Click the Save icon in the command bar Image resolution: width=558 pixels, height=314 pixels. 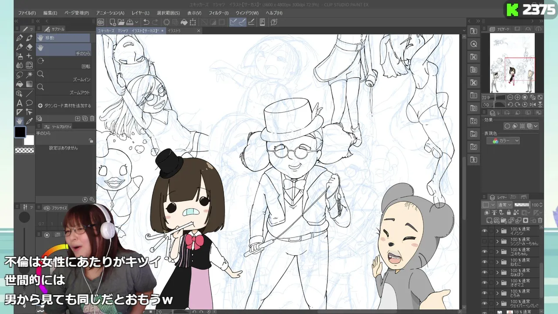coord(130,22)
